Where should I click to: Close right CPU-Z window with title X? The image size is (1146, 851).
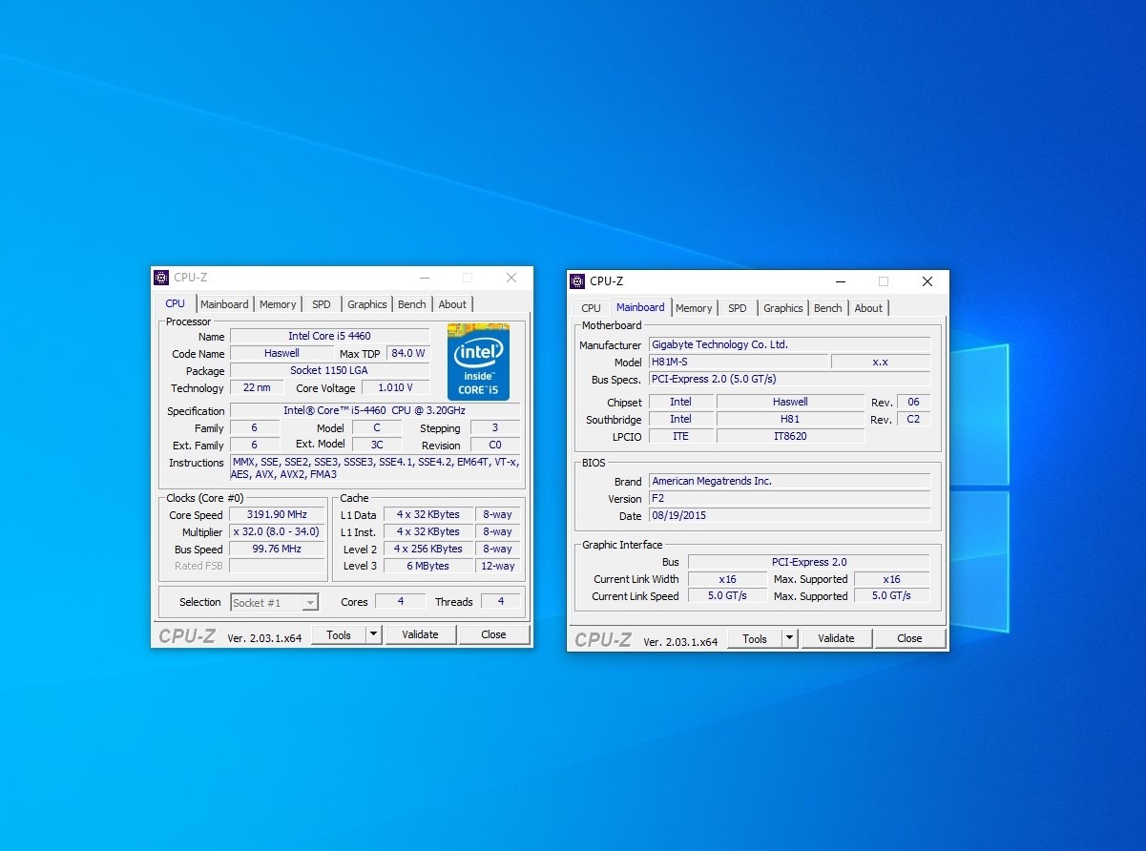927,281
